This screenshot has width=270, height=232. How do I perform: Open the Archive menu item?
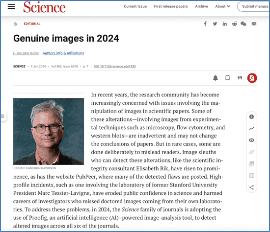pyautogui.click(x=201, y=6)
